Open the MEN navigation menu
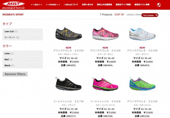This screenshot has width=170, height=118. (x=36, y=5)
